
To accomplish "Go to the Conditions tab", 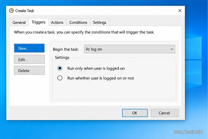I will tap(78, 23).
